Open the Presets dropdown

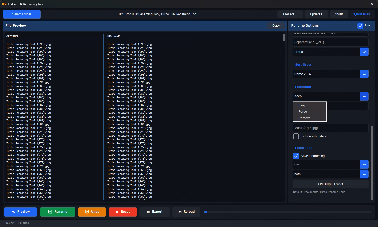click(290, 14)
